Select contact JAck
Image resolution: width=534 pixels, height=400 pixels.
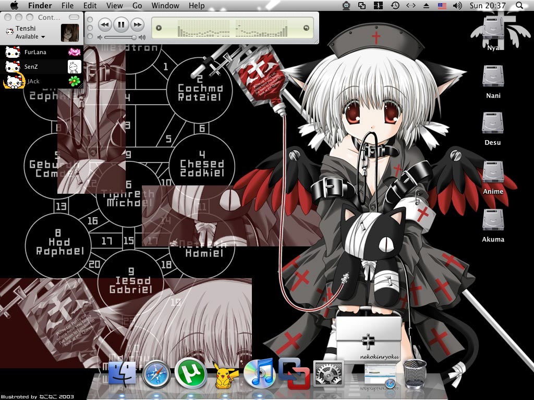(x=42, y=81)
